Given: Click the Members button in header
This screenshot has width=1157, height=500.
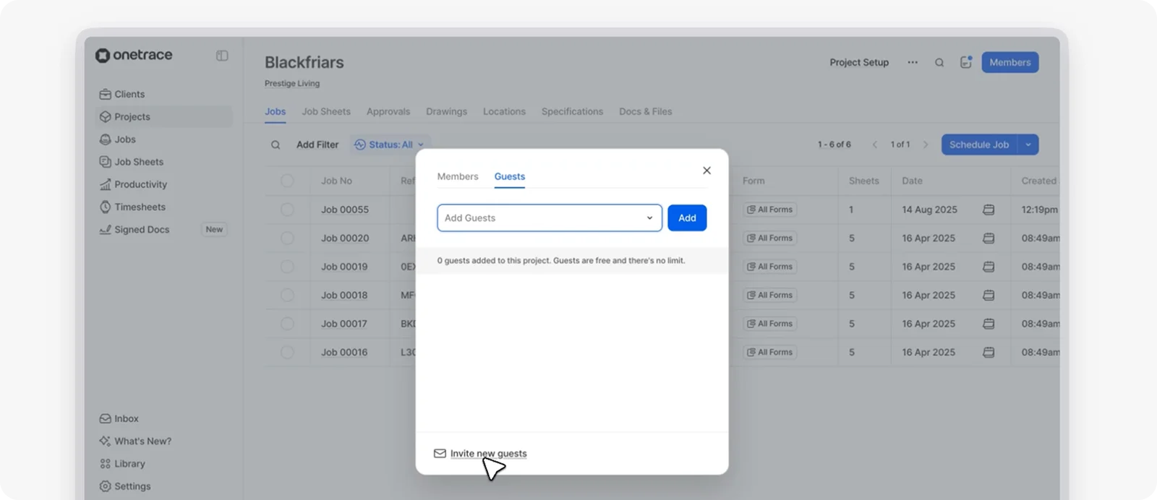Looking at the screenshot, I should pos(1010,62).
